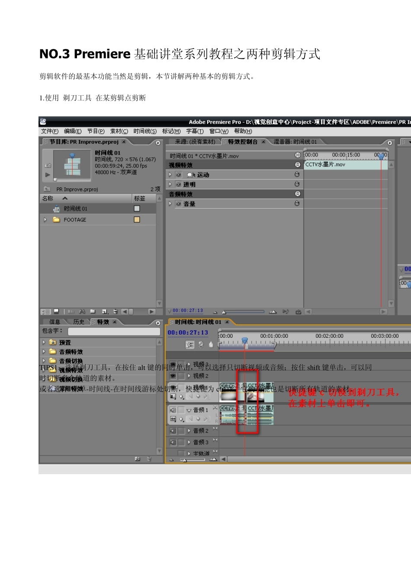Click the New Item icon in project panel
The width and height of the screenshot is (411, 582).
[x=105, y=311]
